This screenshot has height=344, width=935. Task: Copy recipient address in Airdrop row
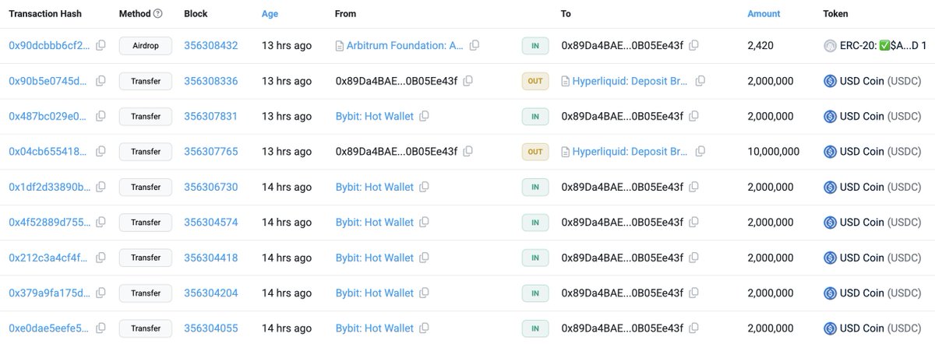[x=694, y=46]
